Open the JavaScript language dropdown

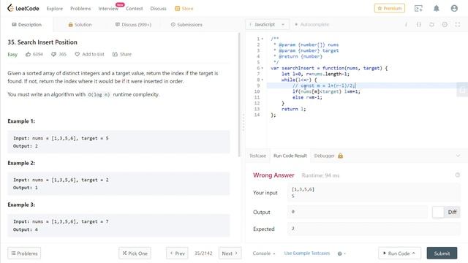pyautogui.click(x=267, y=24)
